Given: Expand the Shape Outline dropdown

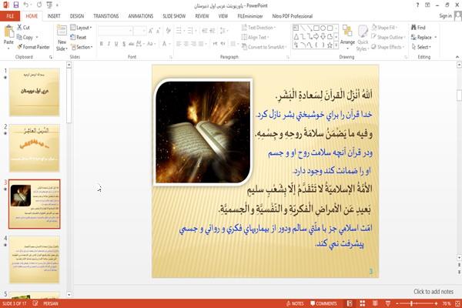Looking at the screenshot, I should (x=388, y=37).
